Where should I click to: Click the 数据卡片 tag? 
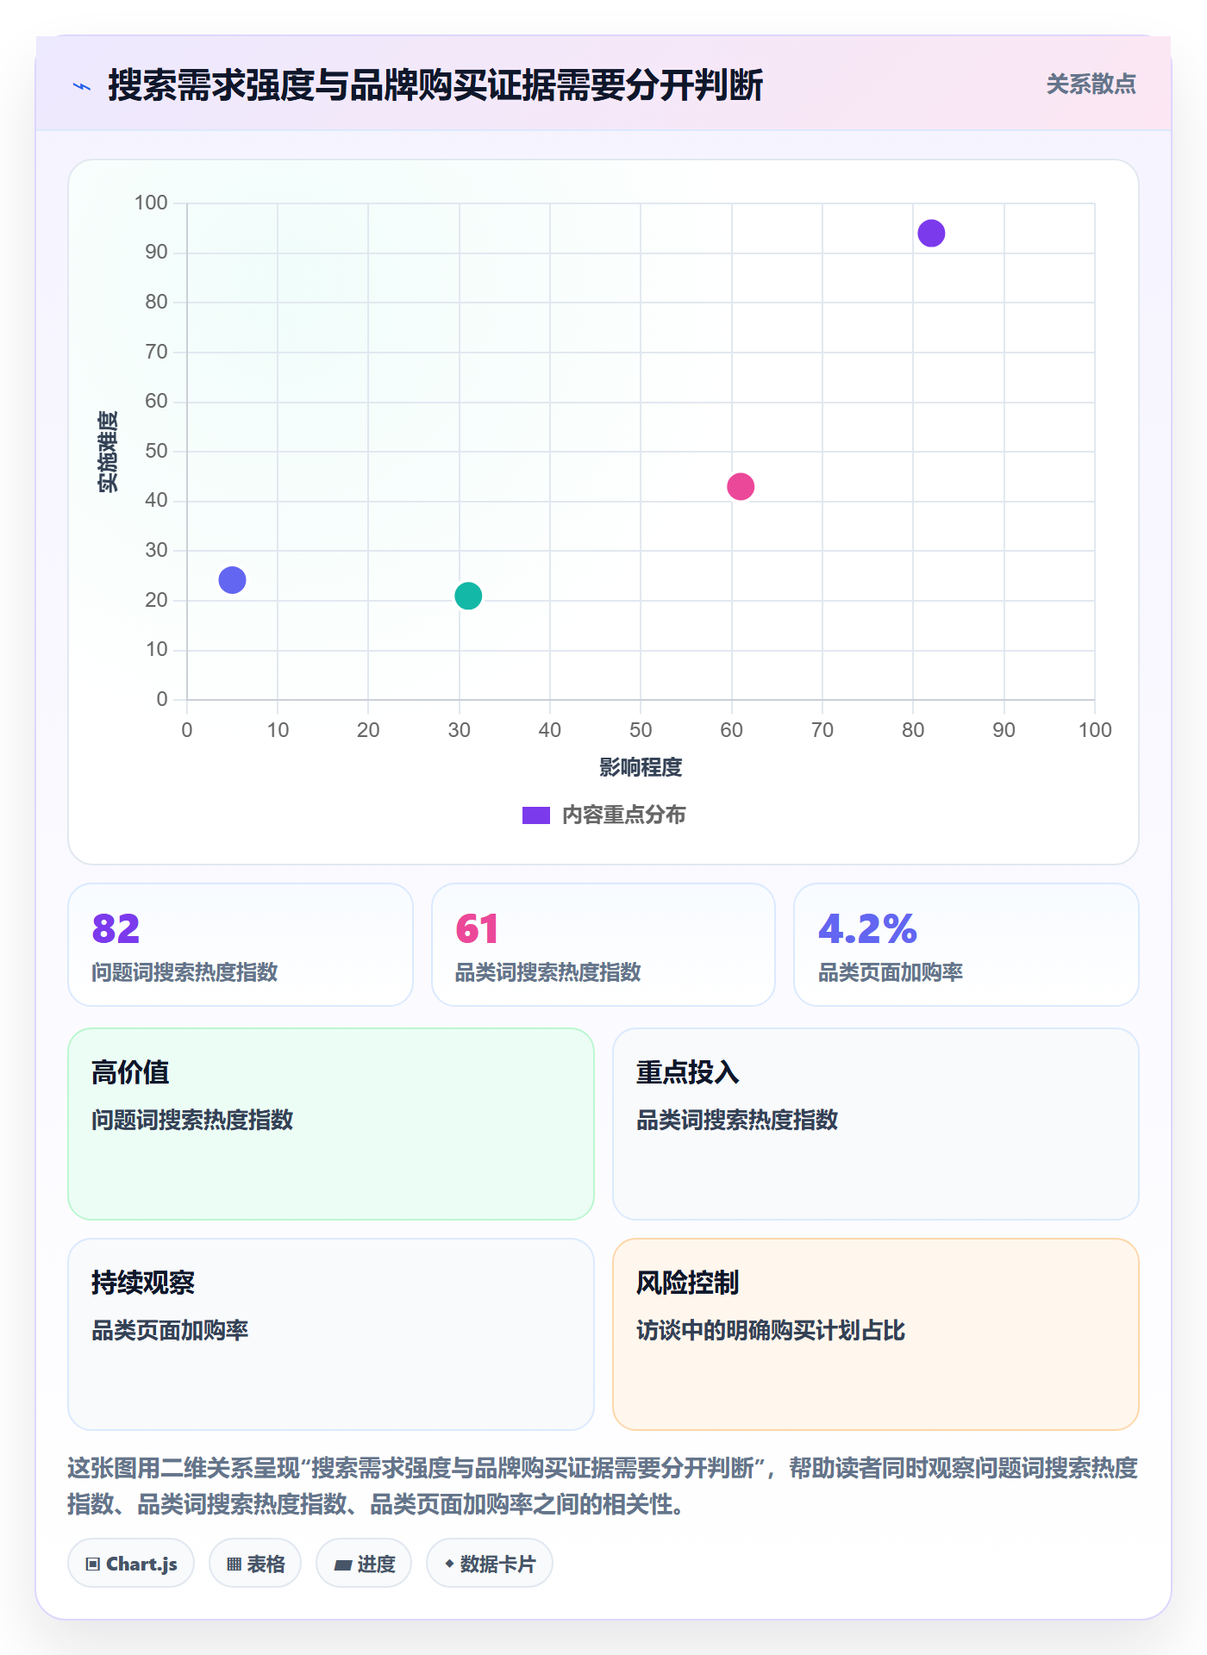(x=490, y=1564)
